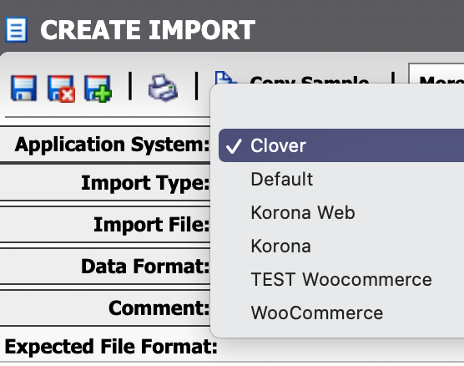464x366 pixels.
Task: Click the Expected File Format label
Action: 111,347
